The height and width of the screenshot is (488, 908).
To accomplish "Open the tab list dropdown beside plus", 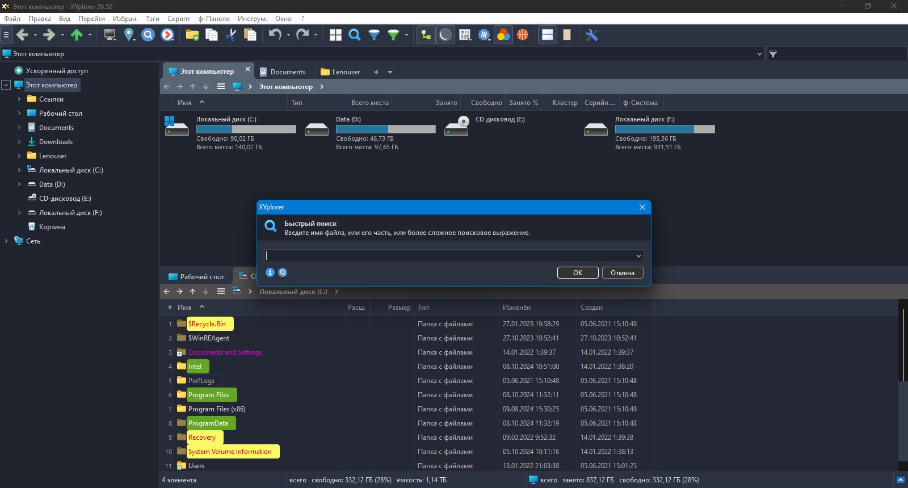I will (x=390, y=72).
